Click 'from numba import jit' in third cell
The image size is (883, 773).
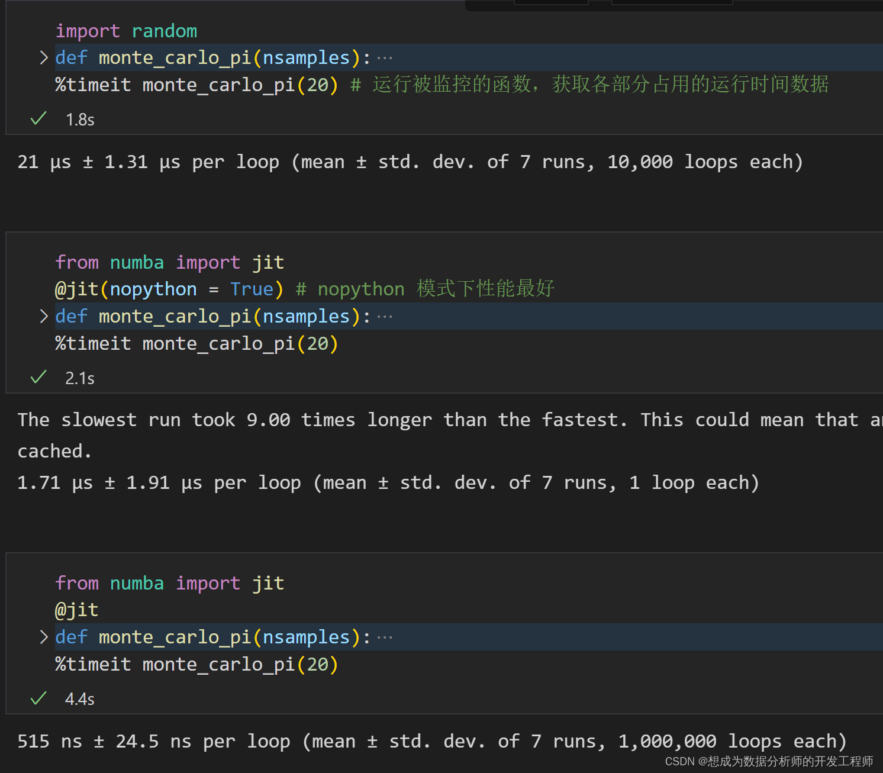click(x=170, y=583)
